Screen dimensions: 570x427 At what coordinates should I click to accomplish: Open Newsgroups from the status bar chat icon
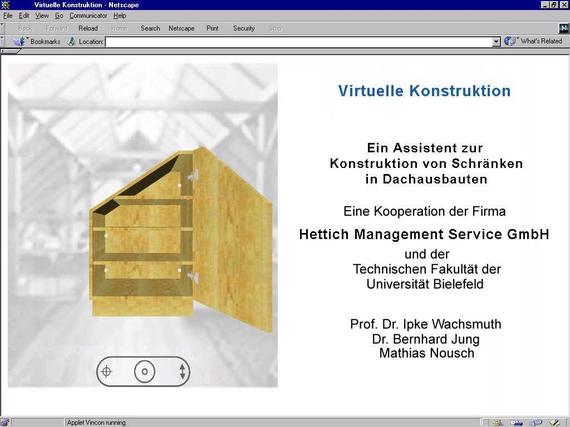tap(536, 423)
